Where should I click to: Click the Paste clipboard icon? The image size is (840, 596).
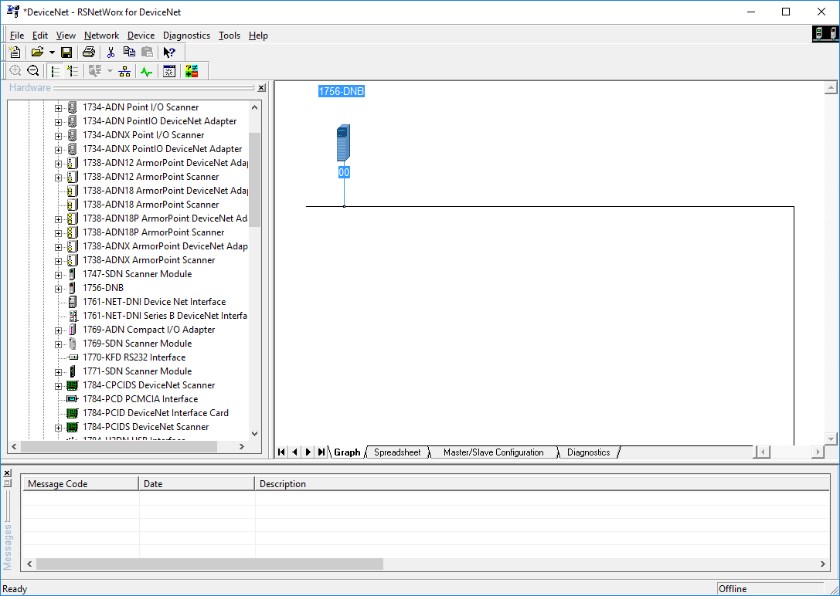click(148, 52)
